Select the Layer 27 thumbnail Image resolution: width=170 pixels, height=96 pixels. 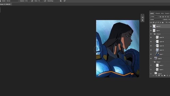click(154, 26)
